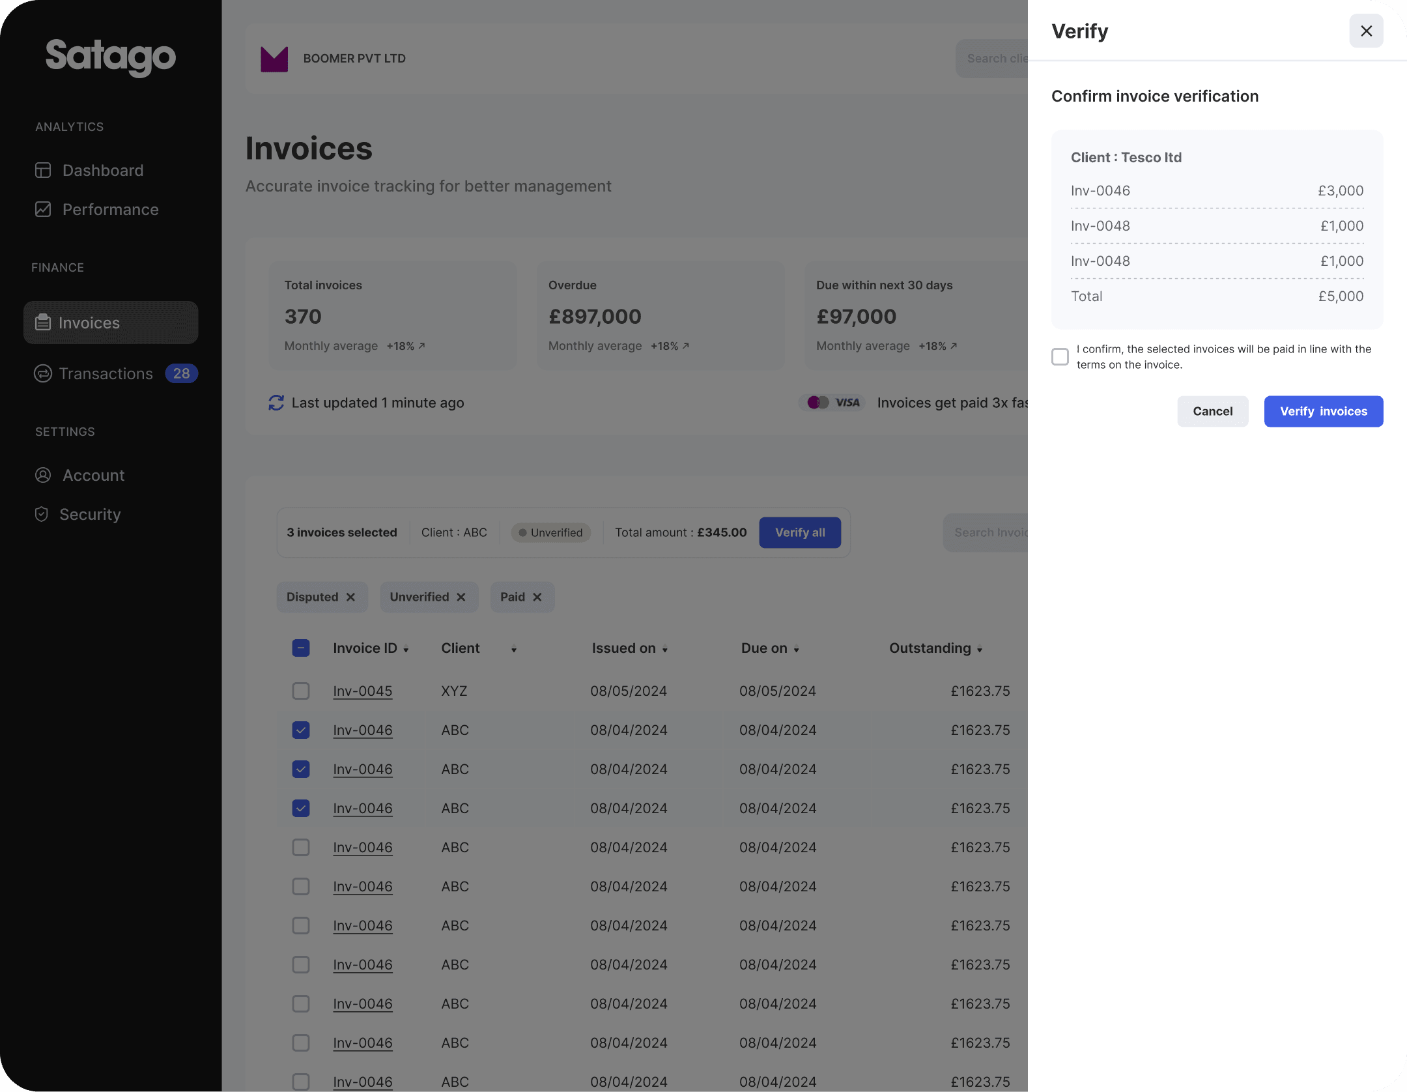The width and height of the screenshot is (1407, 1092).
Task: Sort by Outstanding column arrow
Action: coord(979,650)
